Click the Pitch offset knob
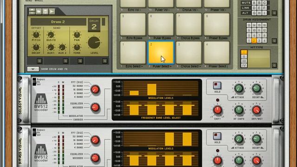The width and height of the screenshot is (297, 167). [36, 35]
